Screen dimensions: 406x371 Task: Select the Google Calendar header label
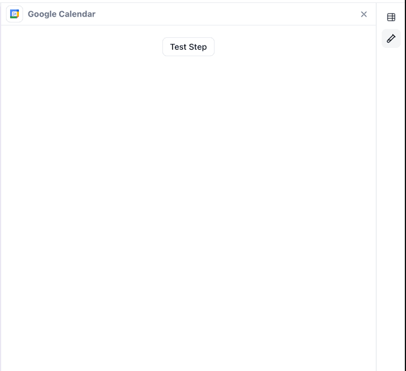(x=61, y=14)
